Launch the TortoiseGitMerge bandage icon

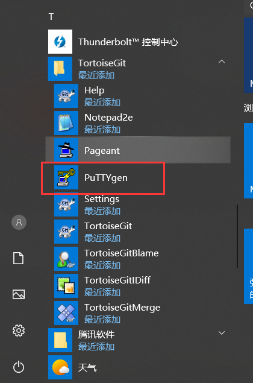coord(66,313)
